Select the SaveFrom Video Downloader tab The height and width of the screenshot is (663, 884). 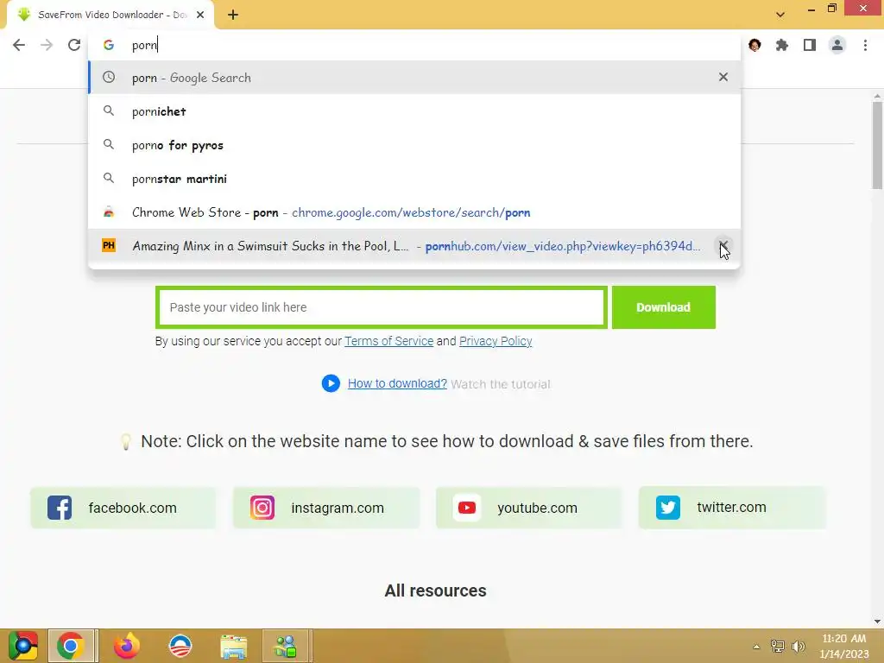click(110, 15)
